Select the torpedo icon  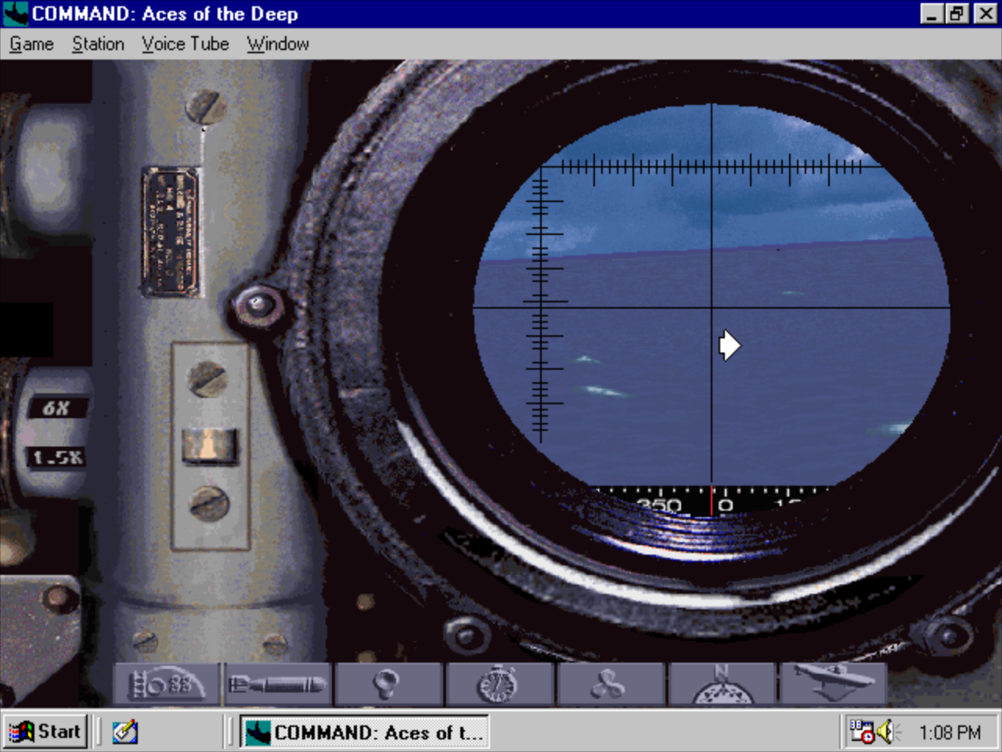coord(278,684)
